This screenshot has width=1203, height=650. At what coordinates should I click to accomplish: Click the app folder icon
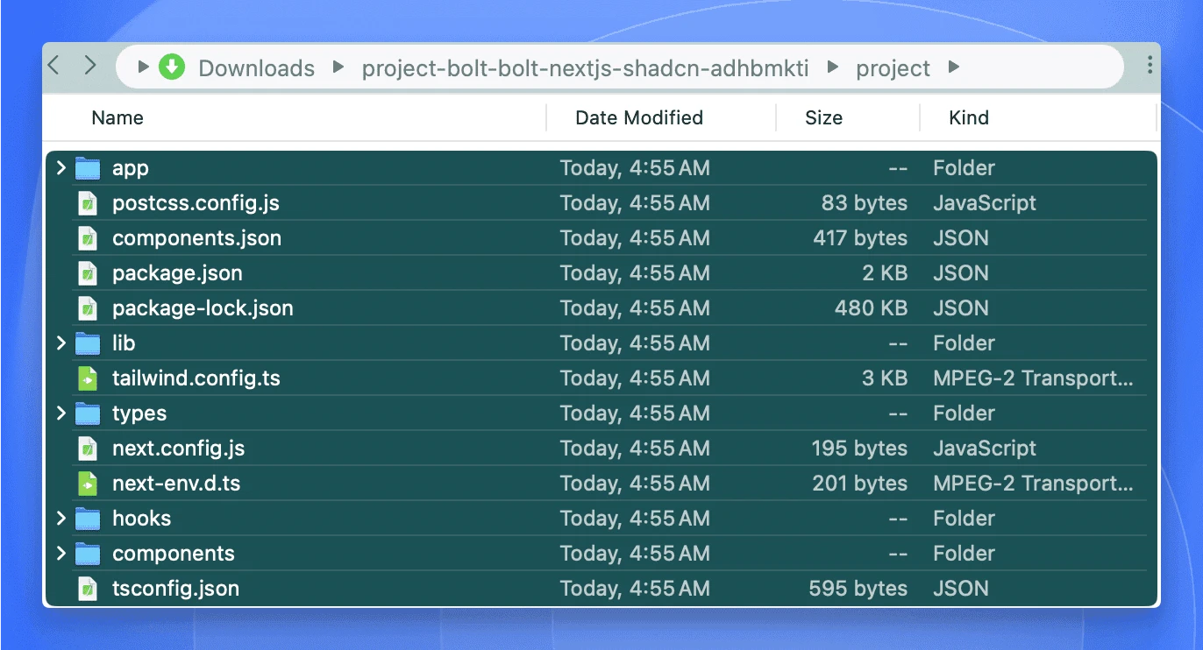point(88,168)
